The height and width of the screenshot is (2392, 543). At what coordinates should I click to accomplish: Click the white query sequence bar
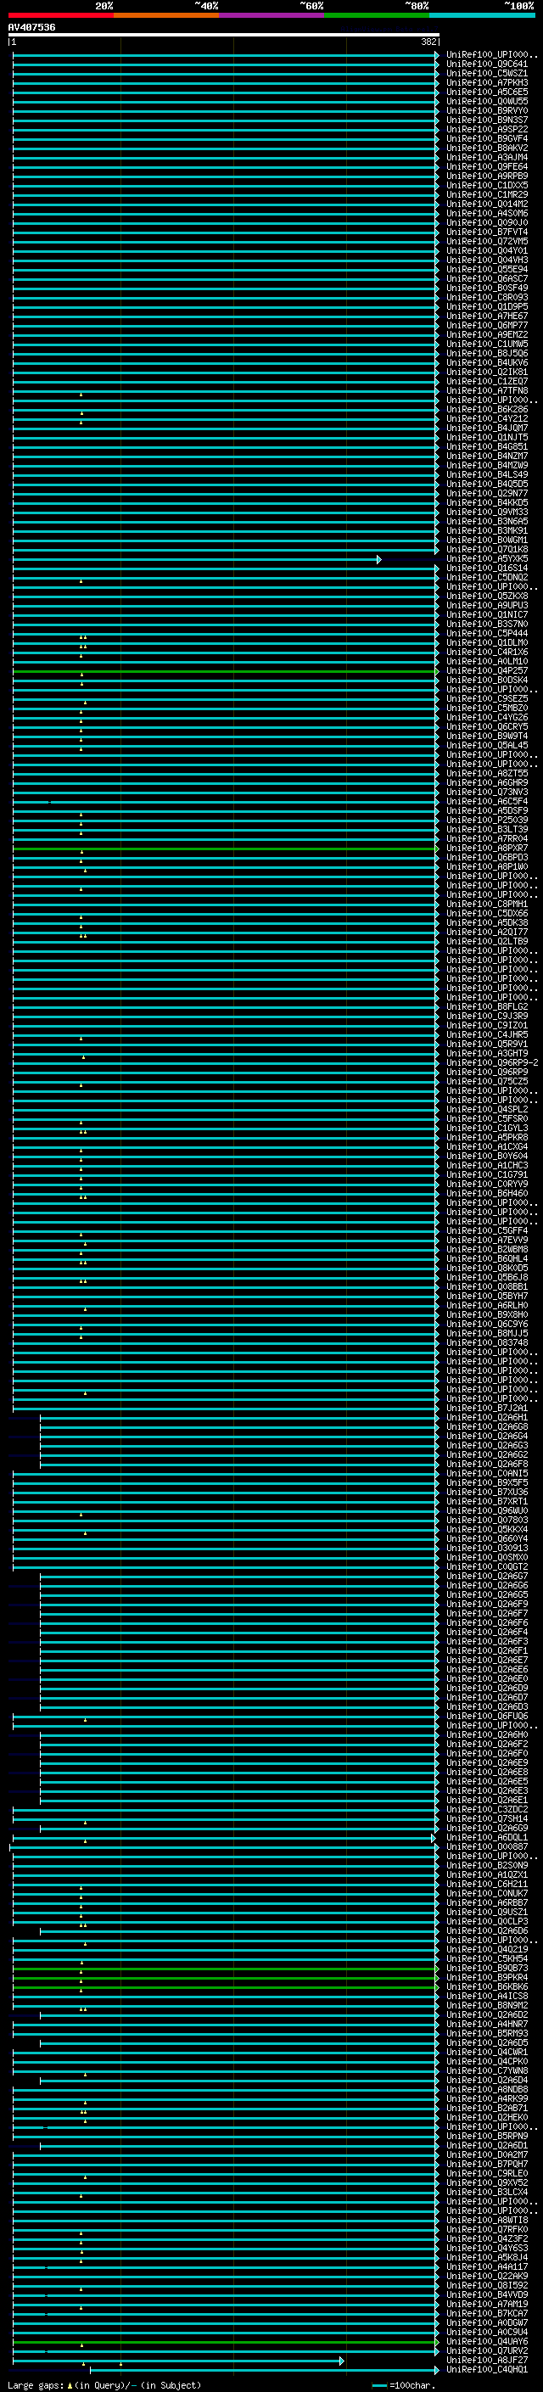[x=224, y=34]
